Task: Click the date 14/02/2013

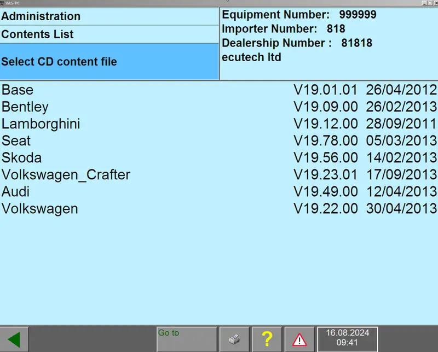Action: click(401, 157)
